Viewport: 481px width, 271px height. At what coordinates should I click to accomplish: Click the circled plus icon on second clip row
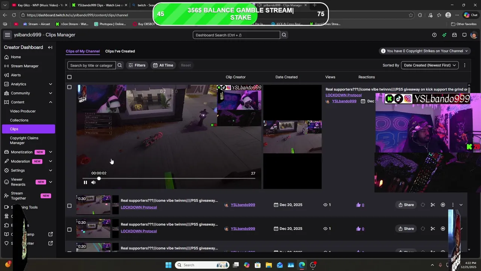[443, 228]
